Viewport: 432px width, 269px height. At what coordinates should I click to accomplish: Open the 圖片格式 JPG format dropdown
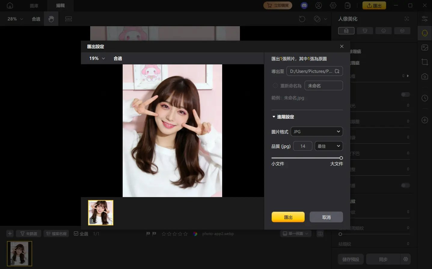click(316, 131)
